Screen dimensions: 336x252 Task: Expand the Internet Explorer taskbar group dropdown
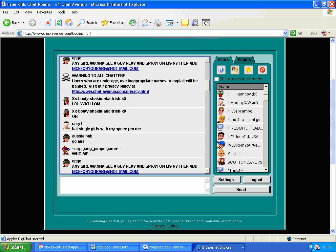click(243, 247)
